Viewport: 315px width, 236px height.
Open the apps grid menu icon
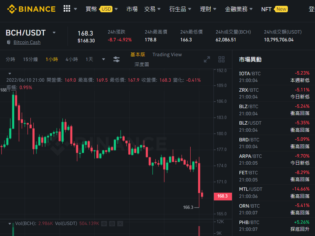(67, 9)
